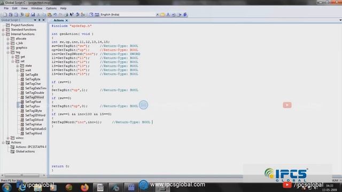Expand the wincc folder
Screen dimensions: 342x192
click(8, 138)
